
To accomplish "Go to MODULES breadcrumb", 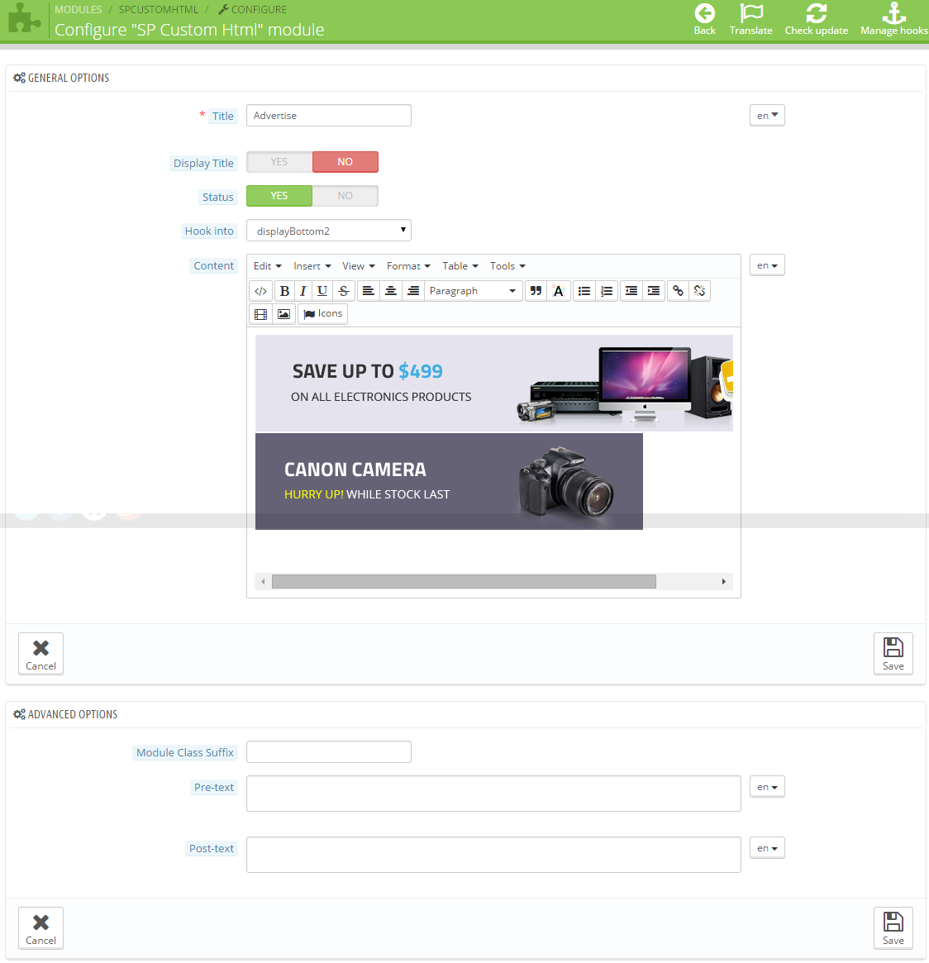I will click(x=78, y=10).
